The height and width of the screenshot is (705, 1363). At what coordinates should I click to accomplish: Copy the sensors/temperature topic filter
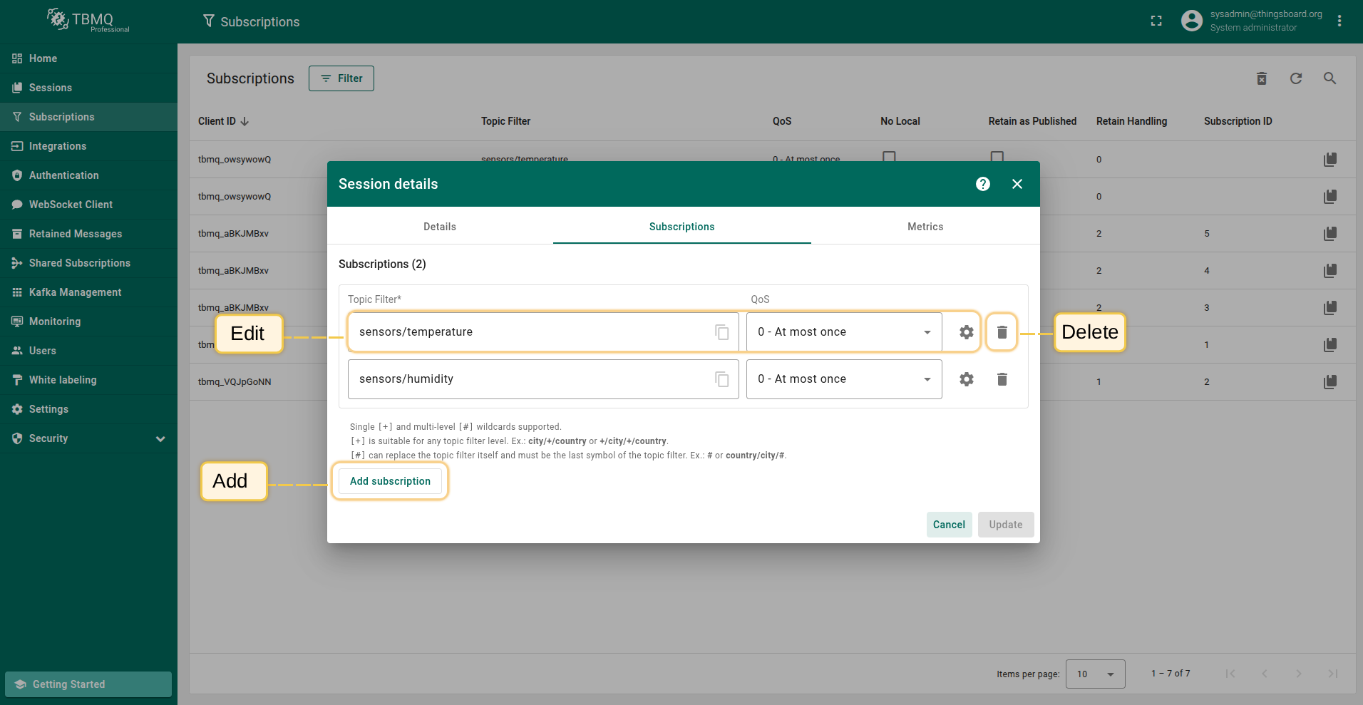[721, 332]
